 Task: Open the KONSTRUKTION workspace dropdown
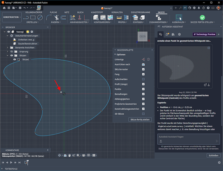12,17
